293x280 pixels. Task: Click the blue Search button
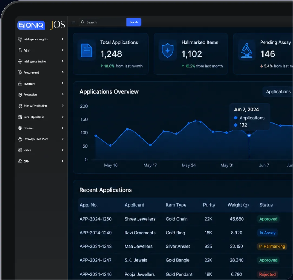pyautogui.click(x=134, y=22)
